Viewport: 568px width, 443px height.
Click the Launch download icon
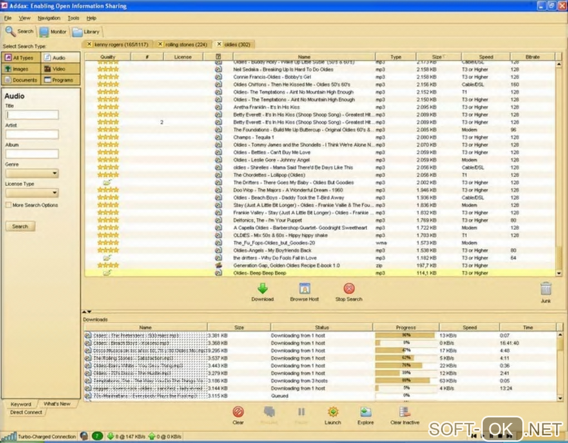[x=333, y=412]
